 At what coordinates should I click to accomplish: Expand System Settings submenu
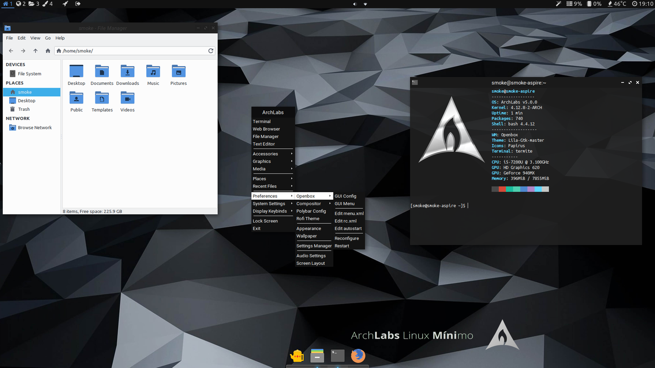point(273,204)
